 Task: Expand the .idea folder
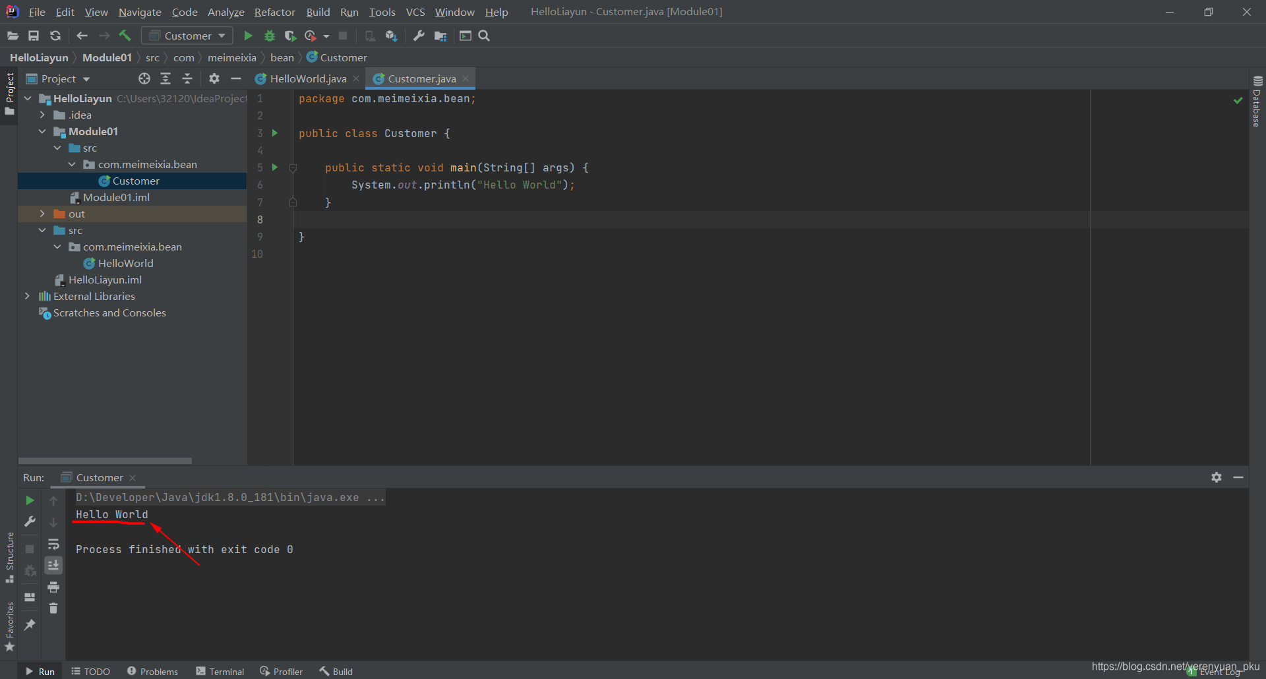[42, 115]
